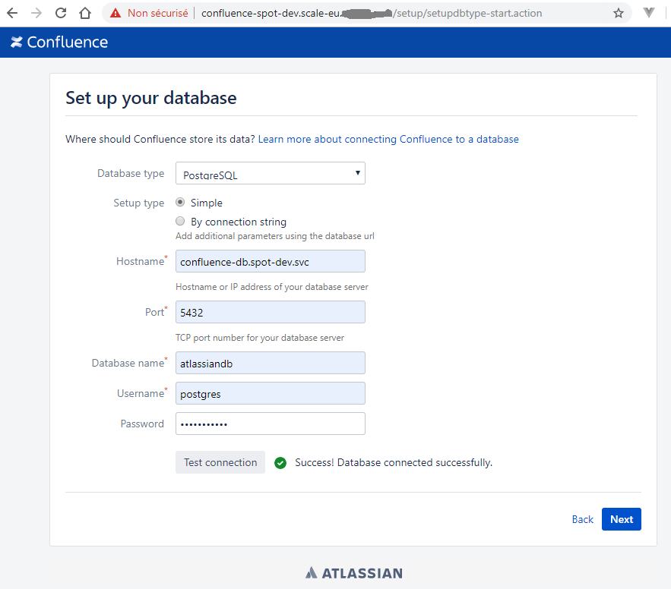Focus the Port field showing 5432
The width and height of the screenshot is (671, 589).
(x=270, y=312)
